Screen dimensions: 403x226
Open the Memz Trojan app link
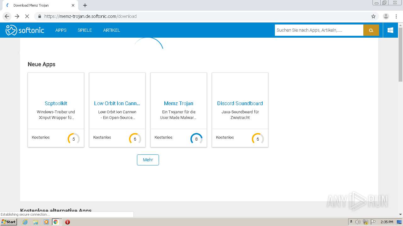tap(179, 103)
